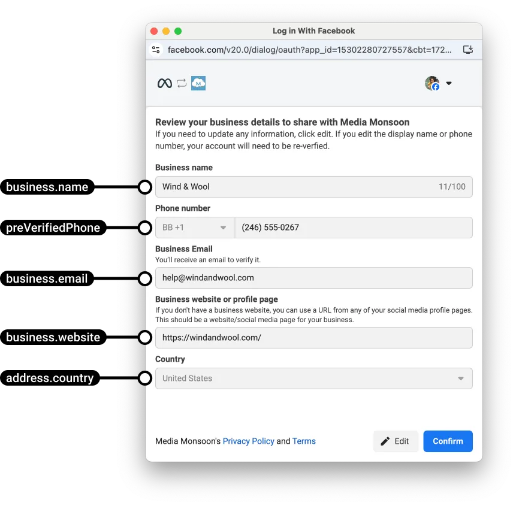516x506 pixels.
Task: Click the profile avatar picture
Action: 431,83
